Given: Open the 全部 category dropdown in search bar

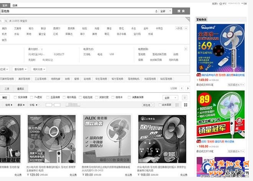Looking at the screenshot, I should (165, 11).
